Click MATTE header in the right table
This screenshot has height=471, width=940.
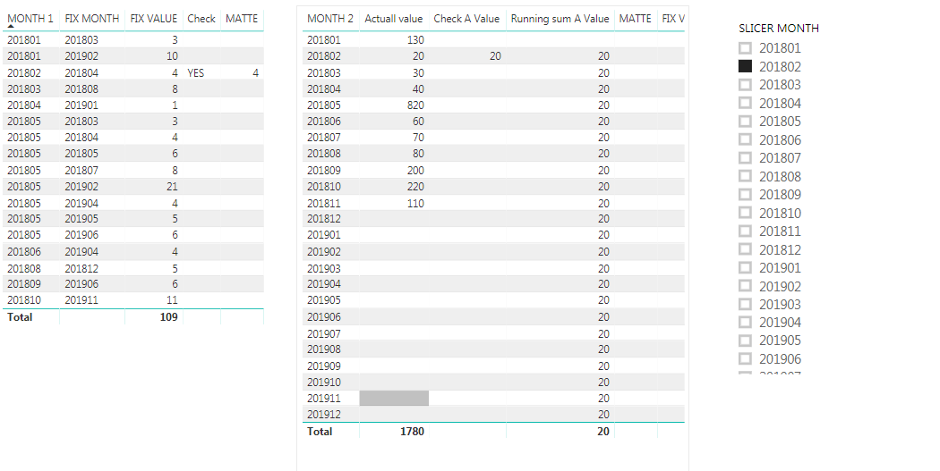pyautogui.click(x=635, y=19)
